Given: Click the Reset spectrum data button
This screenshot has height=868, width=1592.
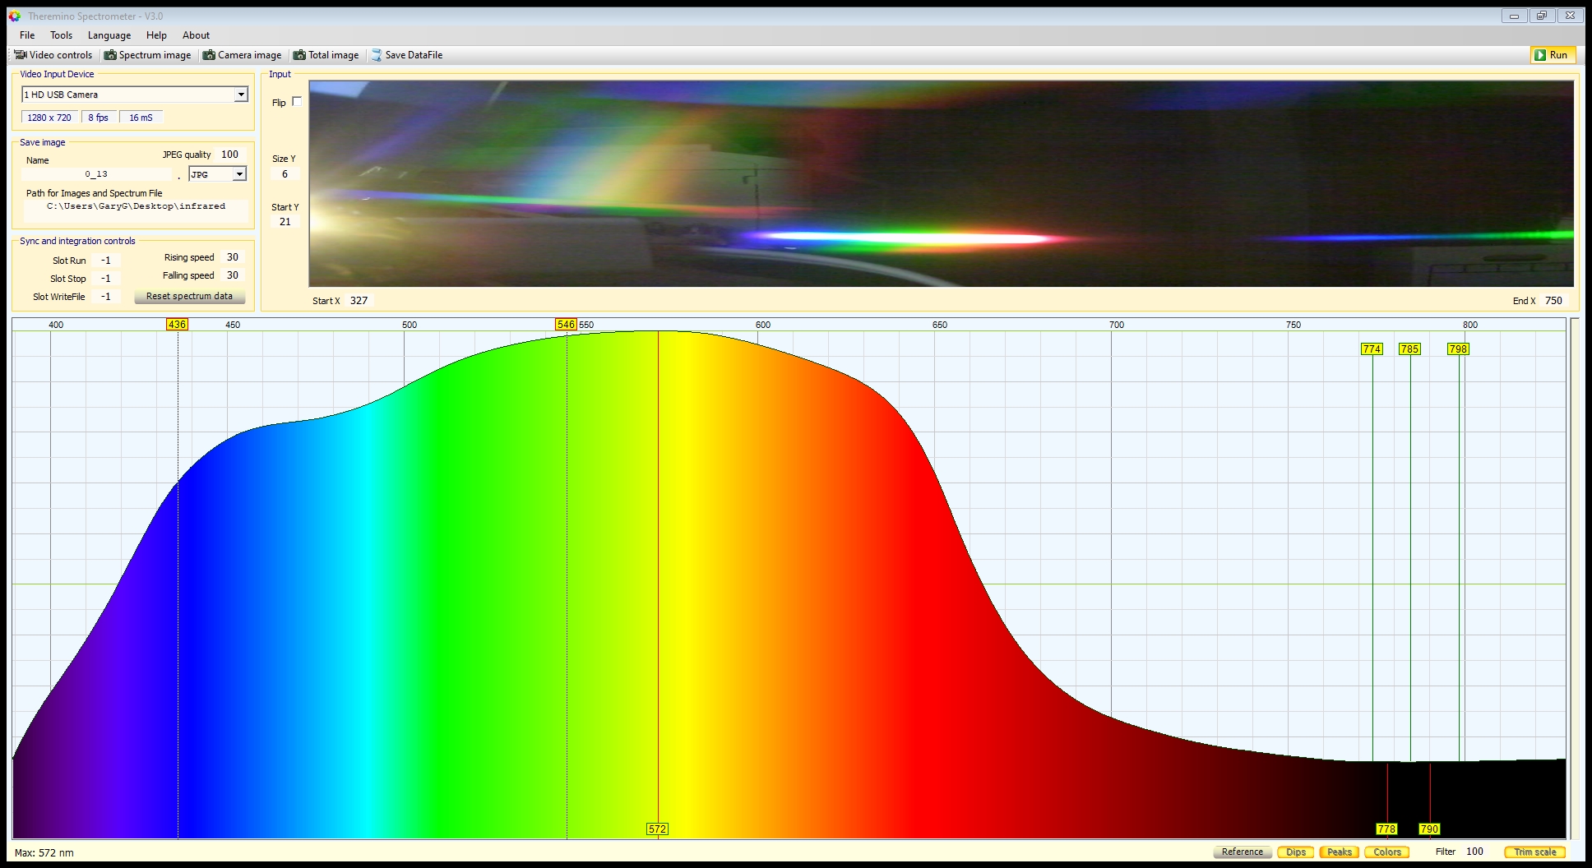Looking at the screenshot, I should tap(189, 296).
